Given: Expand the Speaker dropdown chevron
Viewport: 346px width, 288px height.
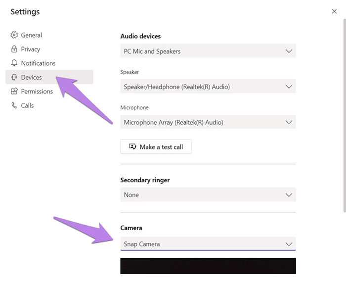Looking at the screenshot, I should 289,87.
